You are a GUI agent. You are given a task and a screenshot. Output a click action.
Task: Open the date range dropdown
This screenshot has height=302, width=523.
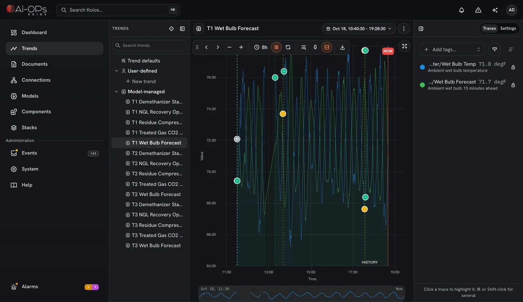coord(359,29)
